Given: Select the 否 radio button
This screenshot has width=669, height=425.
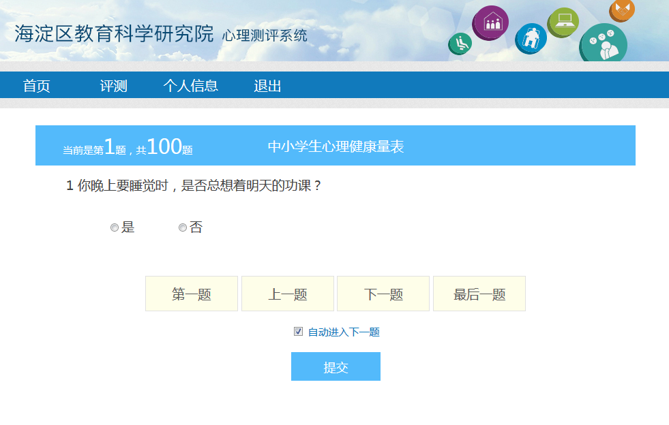Looking at the screenshot, I should (183, 227).
